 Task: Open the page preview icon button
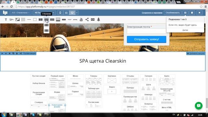(192, 13)
